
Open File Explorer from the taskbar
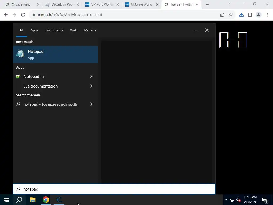(x=33, y=200)
